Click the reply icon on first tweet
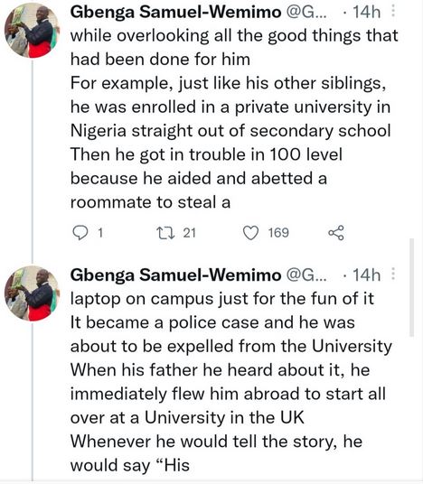423x484 pixels. [80, 233]
